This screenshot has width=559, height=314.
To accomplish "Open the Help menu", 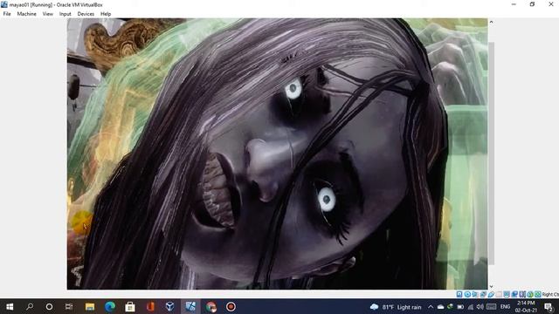I will coord(106,14).
